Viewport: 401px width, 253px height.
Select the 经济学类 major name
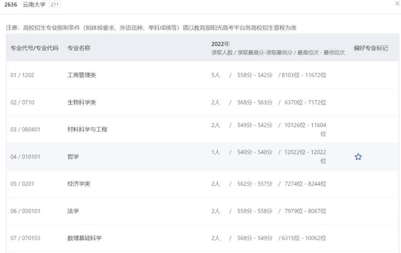click(x=79, y=184)
